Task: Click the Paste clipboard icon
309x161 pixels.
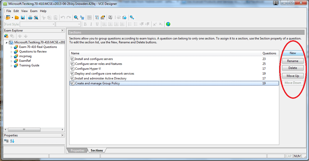Action: tap(55, 17)
